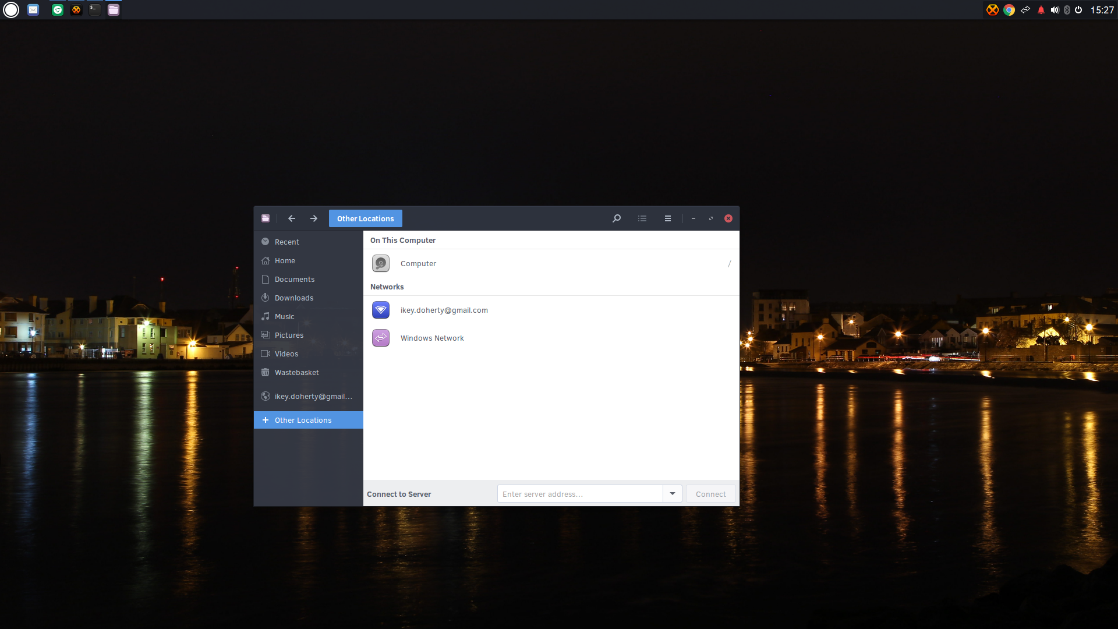Open Music in the sidebar
This screenshot has height=629, width=1118.
pyautogui.click(x=309, y=316)
